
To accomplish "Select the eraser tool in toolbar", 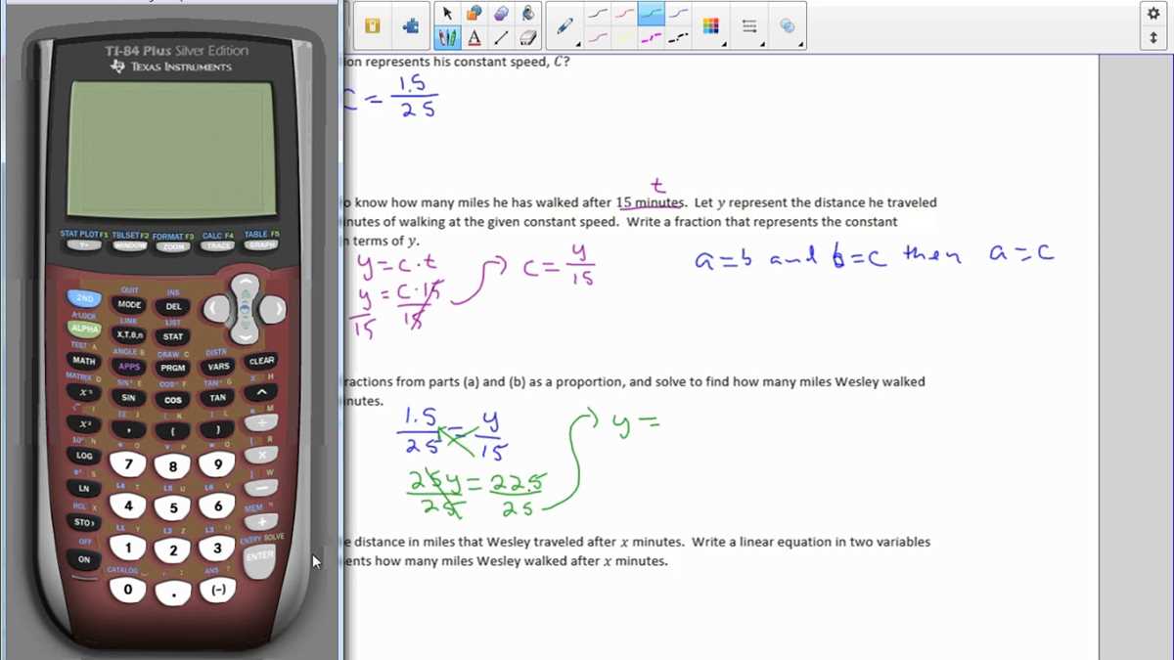I will (528, 38).
